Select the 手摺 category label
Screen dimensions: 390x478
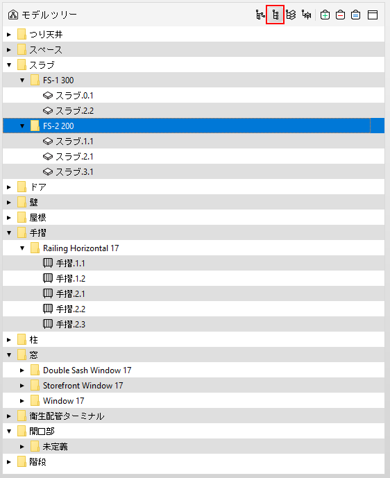[x=37, y=232]
